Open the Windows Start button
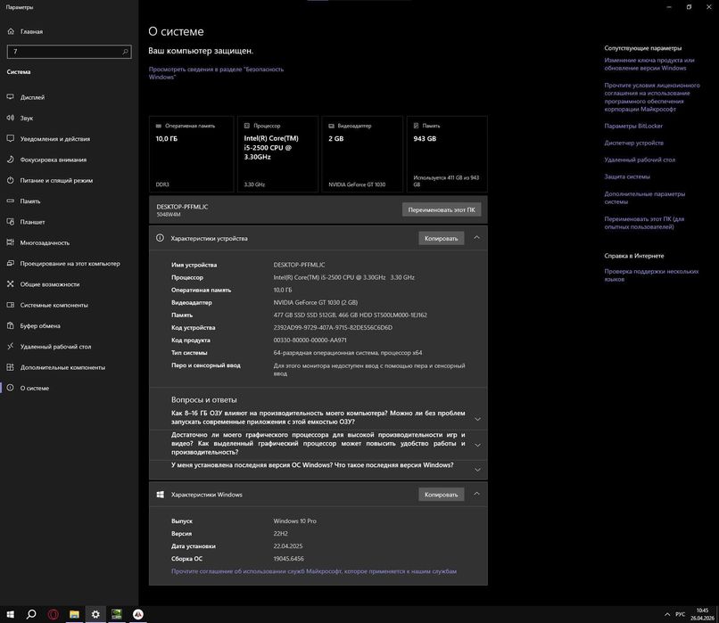This screenshot has width=719, height=623. click(10, 614)
